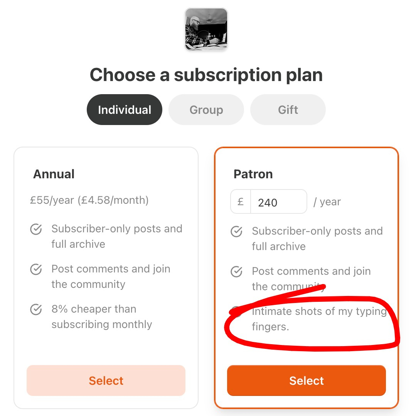Viewport: 411px width, 416px height.
Task: Click Annual plan's subscriber-only posts checkmark icon
Action: point(36,230)
